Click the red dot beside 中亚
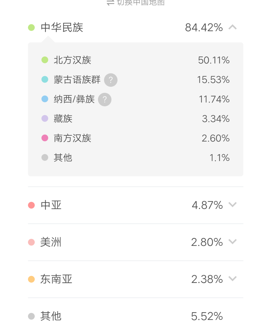The width and height of the screenshot is (264, 331). (31, 205)
